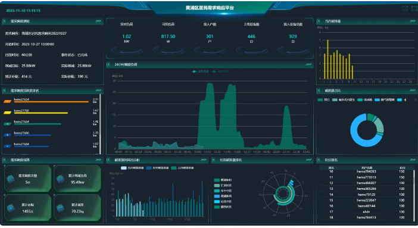Click the arrow icon on the 24小时响应负荷 panel header
The image size is (418, 228).
(x=108, y=64)
